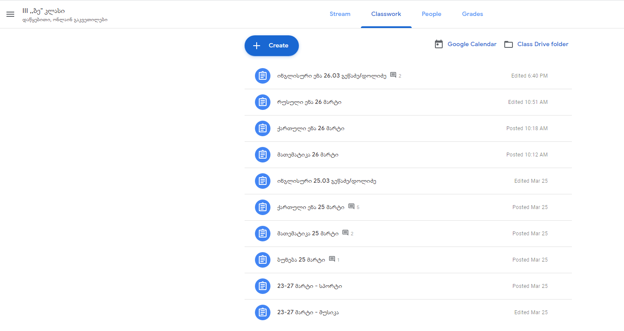Open comments icon on ინგლისური ენა 26.03
This screenshot has height=331, width=624.
coord(393,75)
